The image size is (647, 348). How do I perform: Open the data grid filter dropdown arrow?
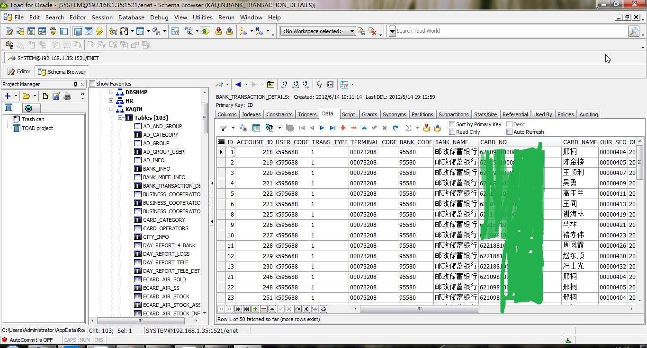click(x=233, y=128)
